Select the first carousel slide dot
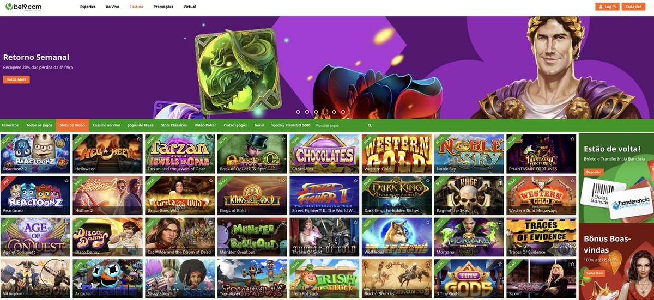The width and height of the screenshot is (654, 300). pos(298,112)
